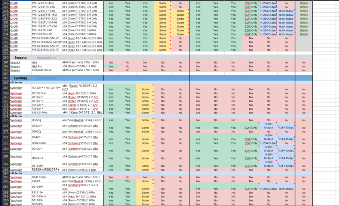Image resolution: width=339 pixels, height=206 pixels.
Task: Open the www.seagate.com link
Action: [46, 57]
